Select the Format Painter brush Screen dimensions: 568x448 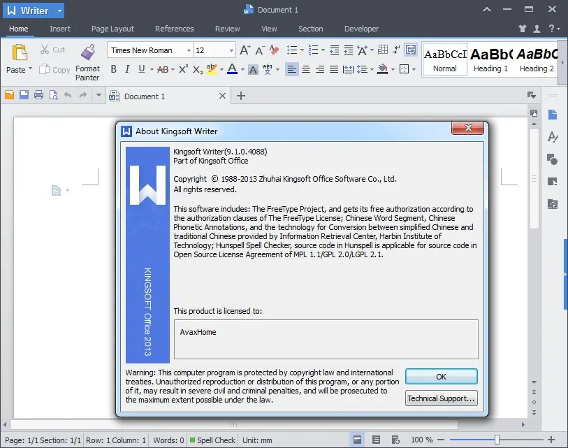pyautogui.click(x=88, y=52)
